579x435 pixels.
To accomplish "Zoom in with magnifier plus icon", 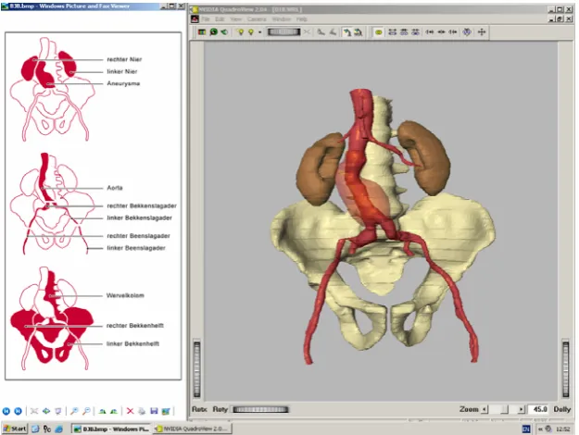I will pos(74,411).
